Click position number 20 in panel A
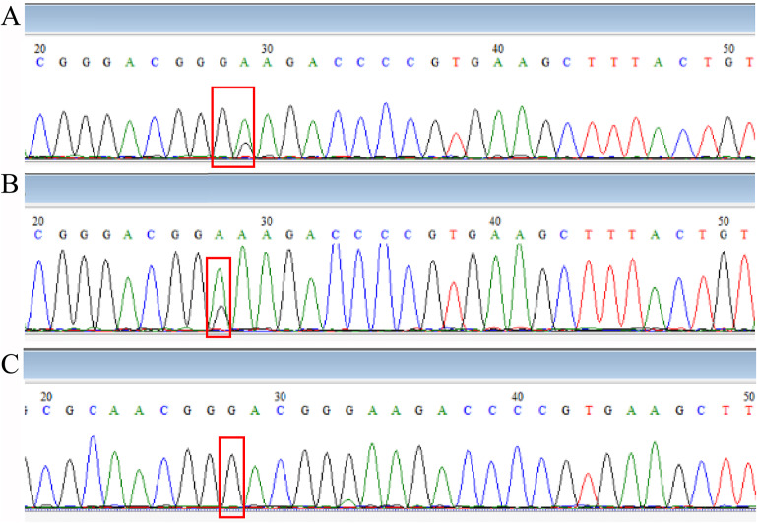This screenshot has height=523, width=757. 40,49
